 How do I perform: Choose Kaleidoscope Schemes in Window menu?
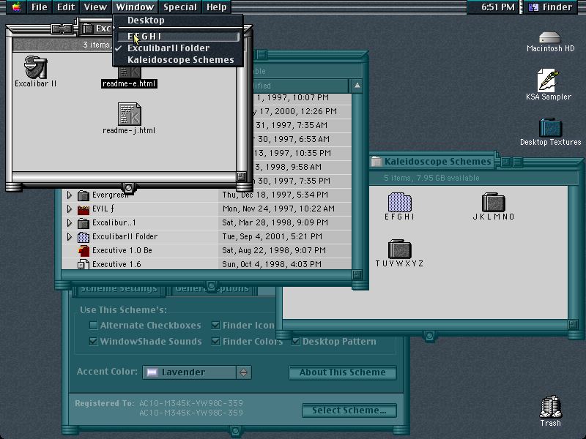point(178,60)
